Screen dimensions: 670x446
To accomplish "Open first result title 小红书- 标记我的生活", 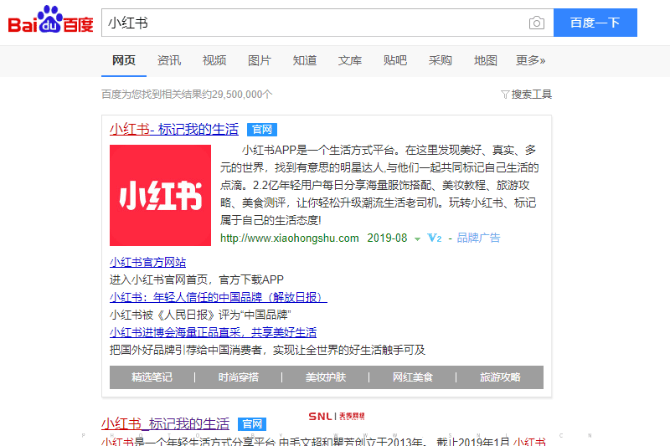I will point(174,130).
